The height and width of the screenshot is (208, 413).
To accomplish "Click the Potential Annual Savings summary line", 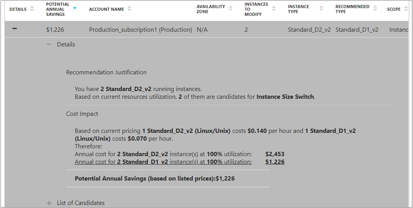I will (155, 179).
